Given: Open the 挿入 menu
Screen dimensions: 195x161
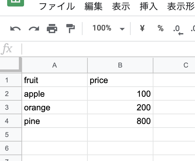Looking at the screenshot, I should [149, 6].
